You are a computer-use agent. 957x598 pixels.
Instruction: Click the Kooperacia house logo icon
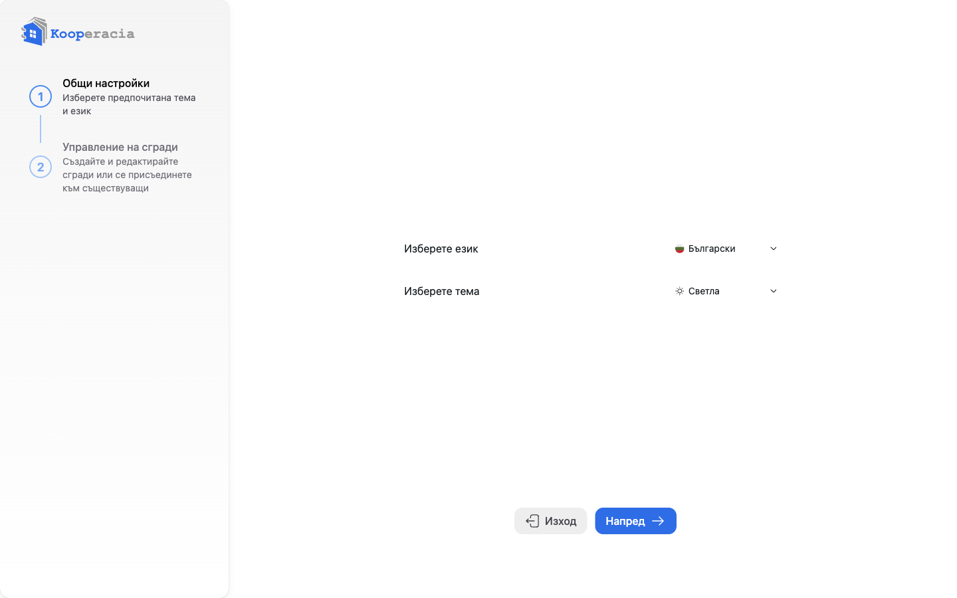[34, 31]
